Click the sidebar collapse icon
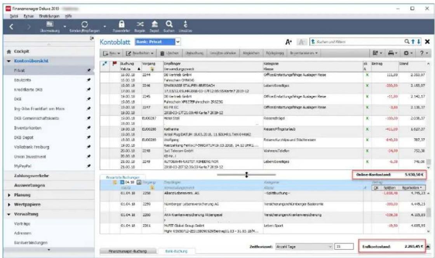 (x=92, y=38)
